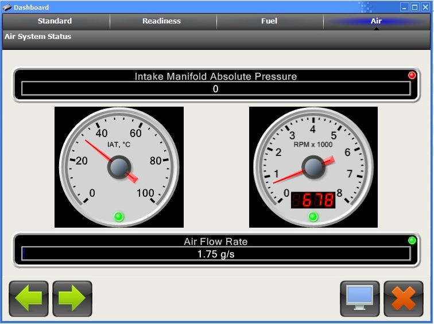Click the active Air tab
The image size is (434, 324).
[376, 21]
